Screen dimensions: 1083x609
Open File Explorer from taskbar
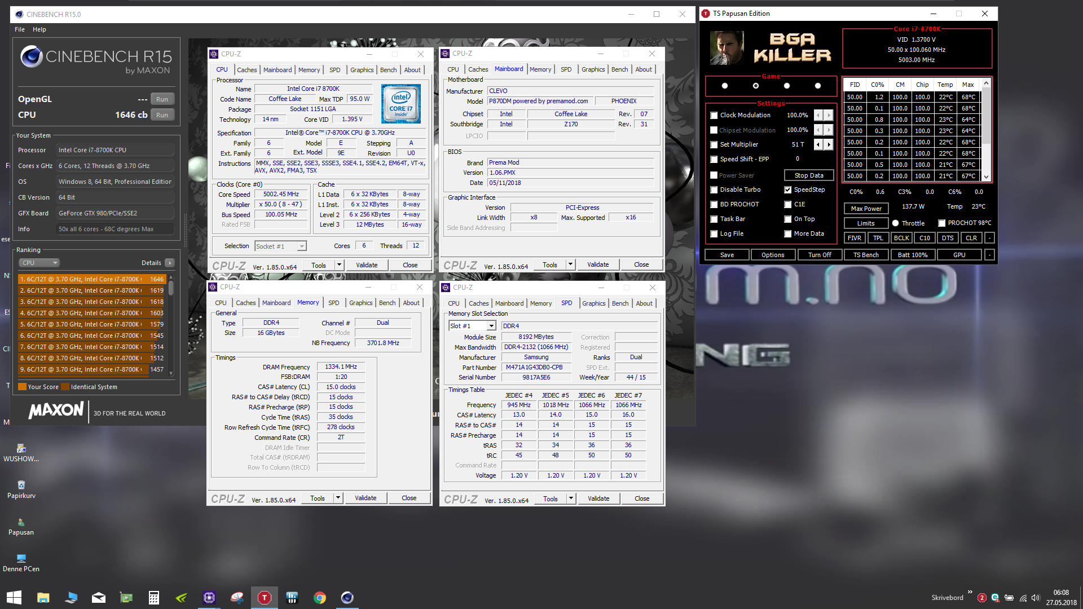[x=43, y=597]
